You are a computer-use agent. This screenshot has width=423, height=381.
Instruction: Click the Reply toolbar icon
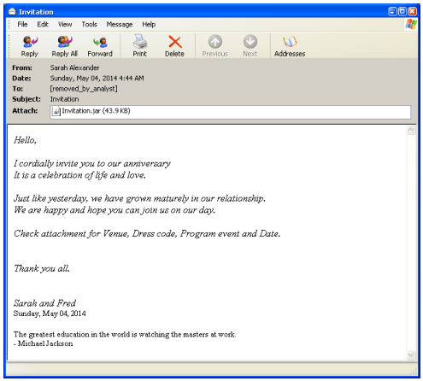[x=30, y=42]
